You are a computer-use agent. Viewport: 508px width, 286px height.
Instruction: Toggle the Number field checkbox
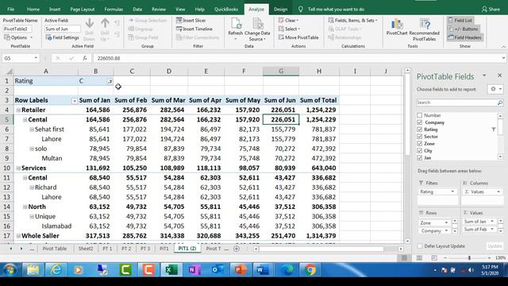420,115
